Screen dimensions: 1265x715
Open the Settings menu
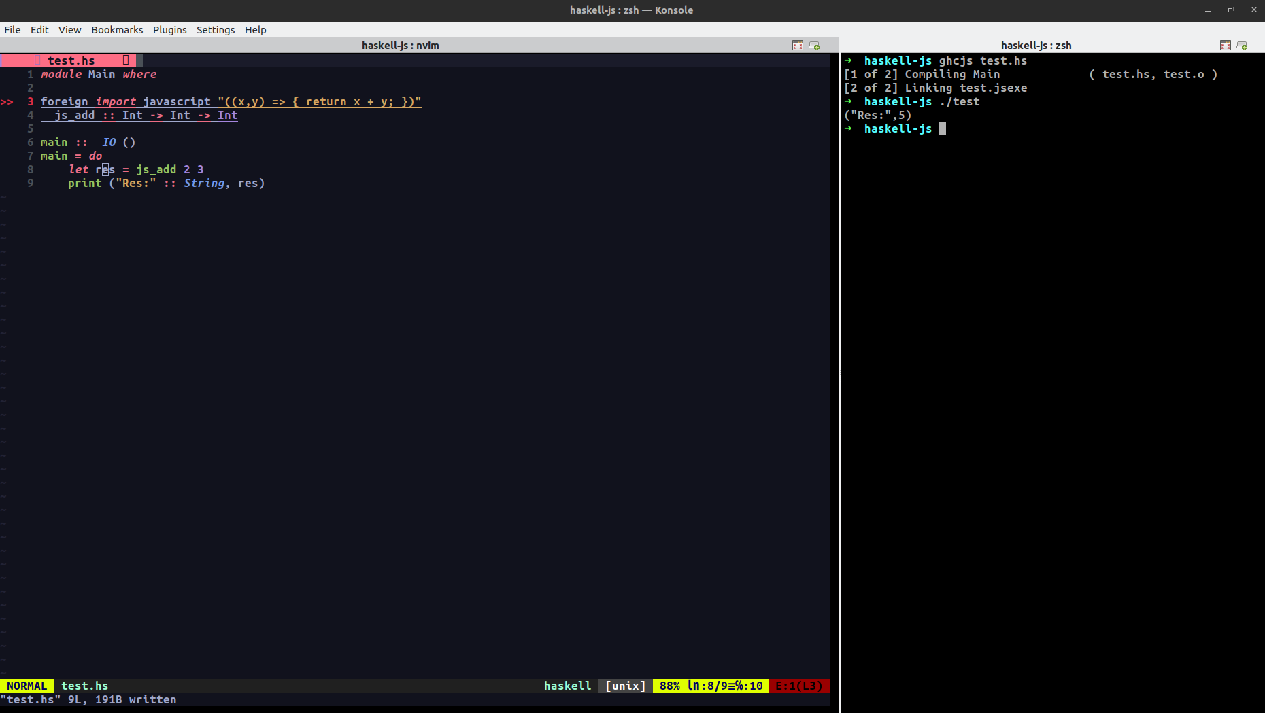click(x=216, y=30)
